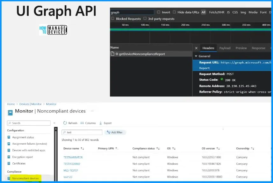This screenshot has width=273, height=183.
Task: Click the sidebar vertical scrollbar
Action: (x=56, y=154)
